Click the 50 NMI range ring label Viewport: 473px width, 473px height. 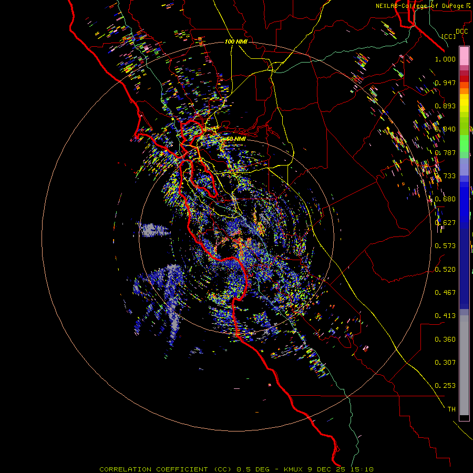click(236, 139)
